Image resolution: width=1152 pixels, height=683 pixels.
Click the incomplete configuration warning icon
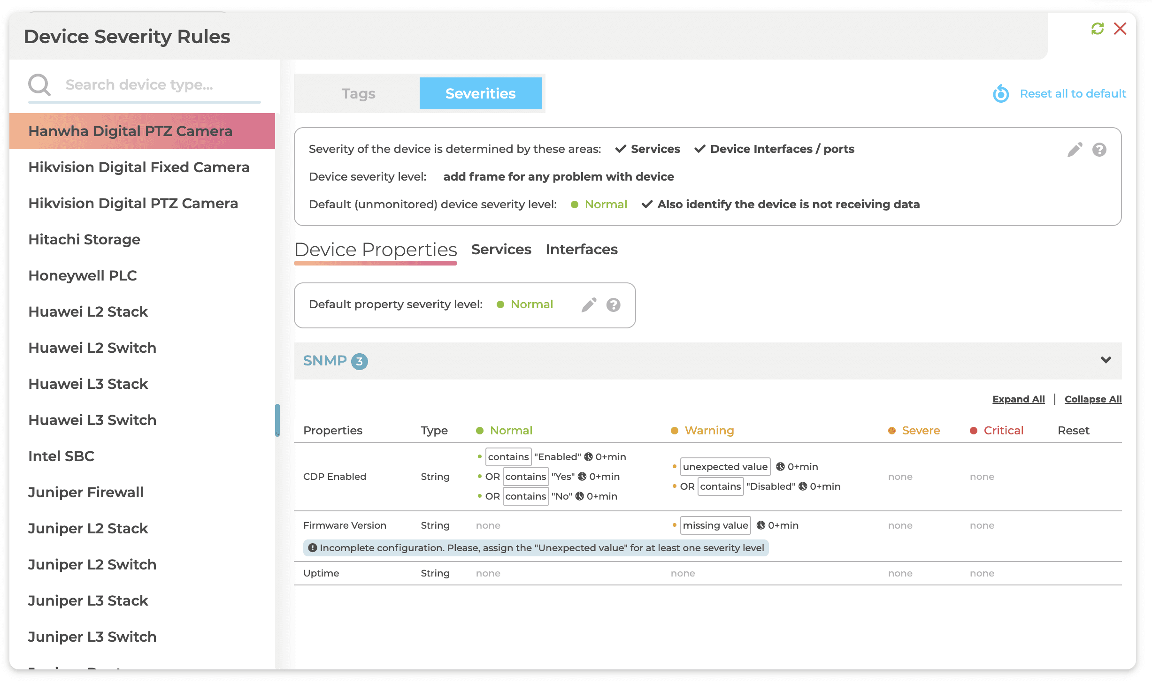pyautogui.click(x=312, y=548)
